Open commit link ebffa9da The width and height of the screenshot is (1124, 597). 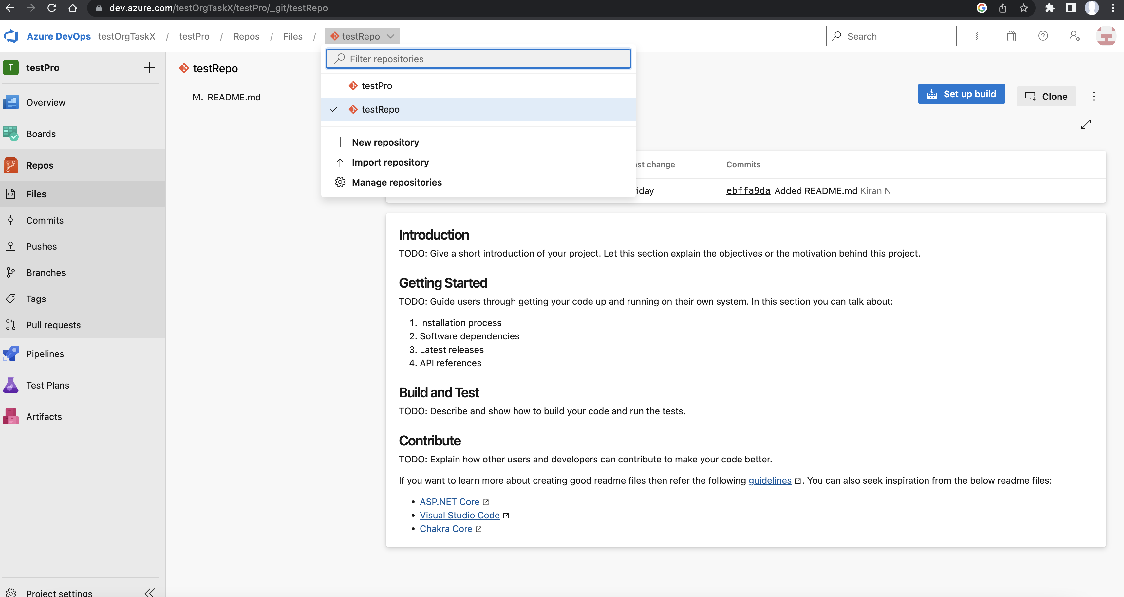pyautogui.click(x=748, y=190)
